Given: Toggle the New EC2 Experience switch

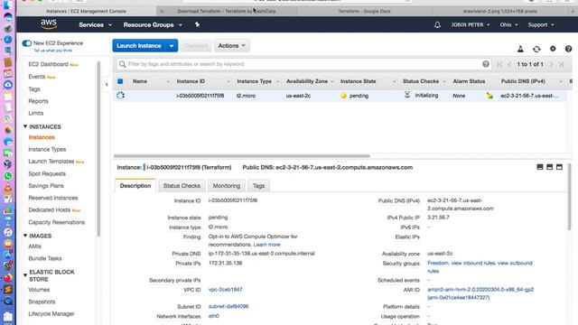Looking at the screenshot, I should tap(26, 43).
